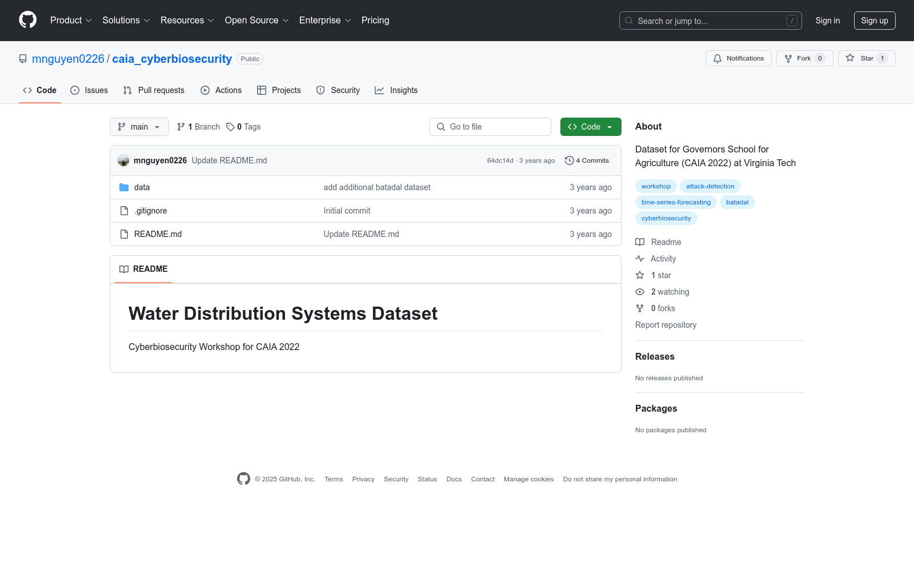
Task: Click the cyberbiosecurity topic tag
Action: tap(666, 218)
